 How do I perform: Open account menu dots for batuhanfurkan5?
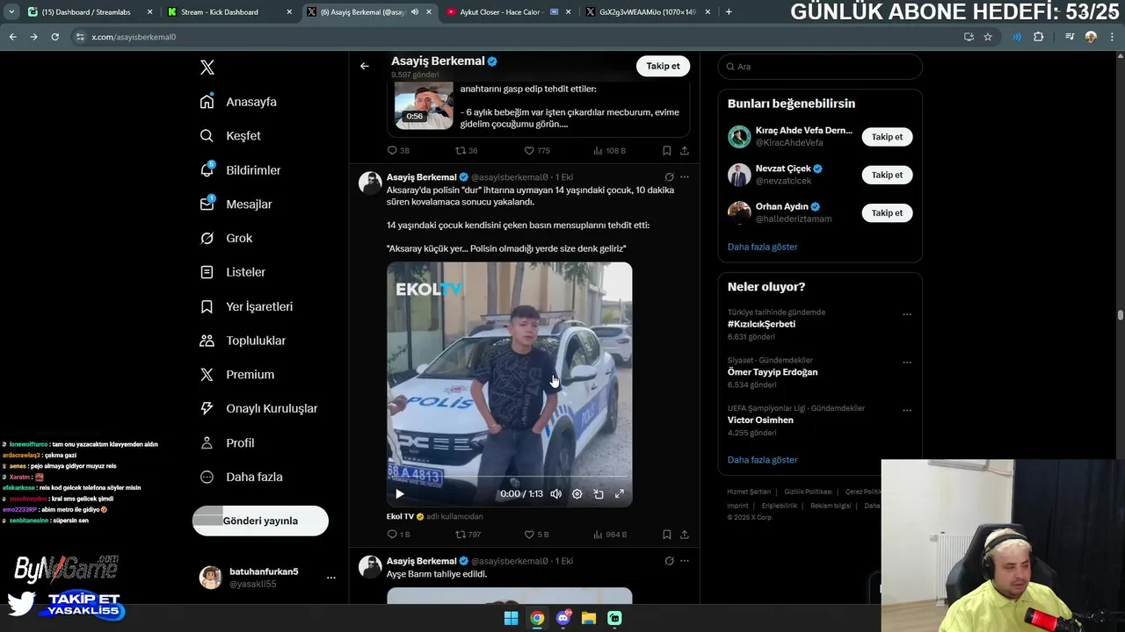click(x=330, y=578)
